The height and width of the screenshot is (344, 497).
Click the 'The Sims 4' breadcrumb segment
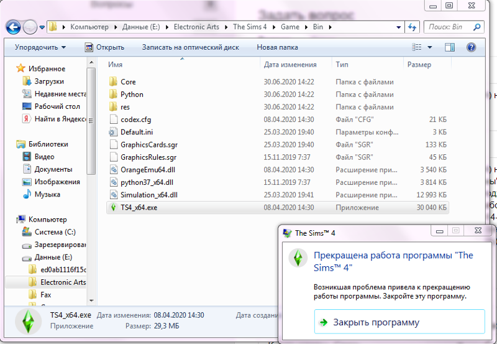[250, 27]
